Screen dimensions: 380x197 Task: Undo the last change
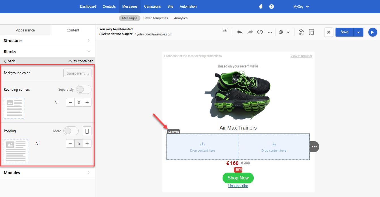tap(240, 32)
